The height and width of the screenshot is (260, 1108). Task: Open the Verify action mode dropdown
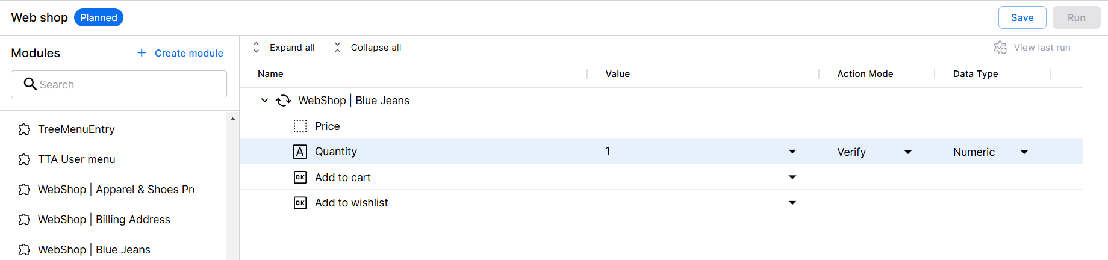pyautogui.click(x=908, y=152)
